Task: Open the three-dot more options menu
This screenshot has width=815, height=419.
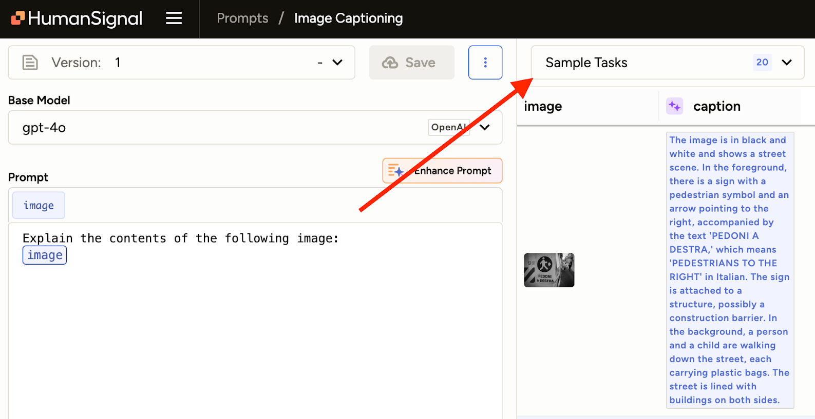Action: 485,63
